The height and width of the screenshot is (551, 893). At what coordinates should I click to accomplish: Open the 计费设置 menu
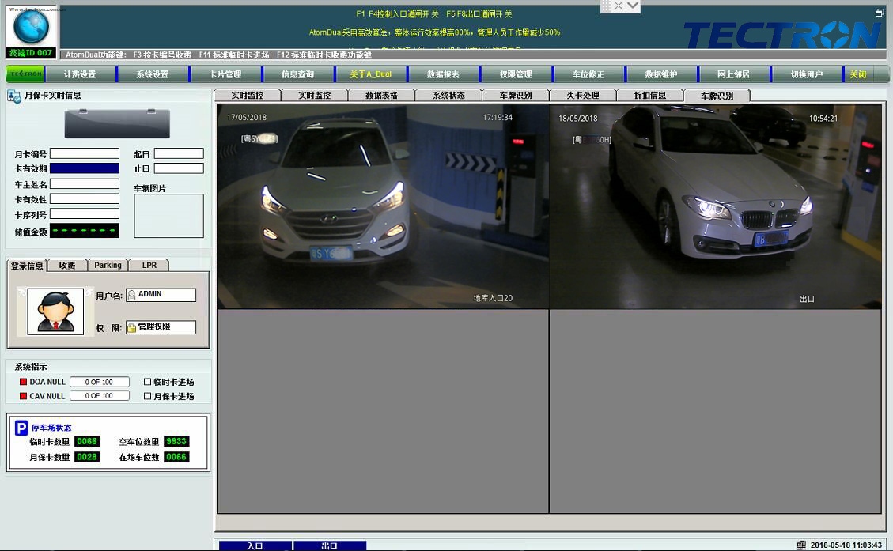point(80,74)
